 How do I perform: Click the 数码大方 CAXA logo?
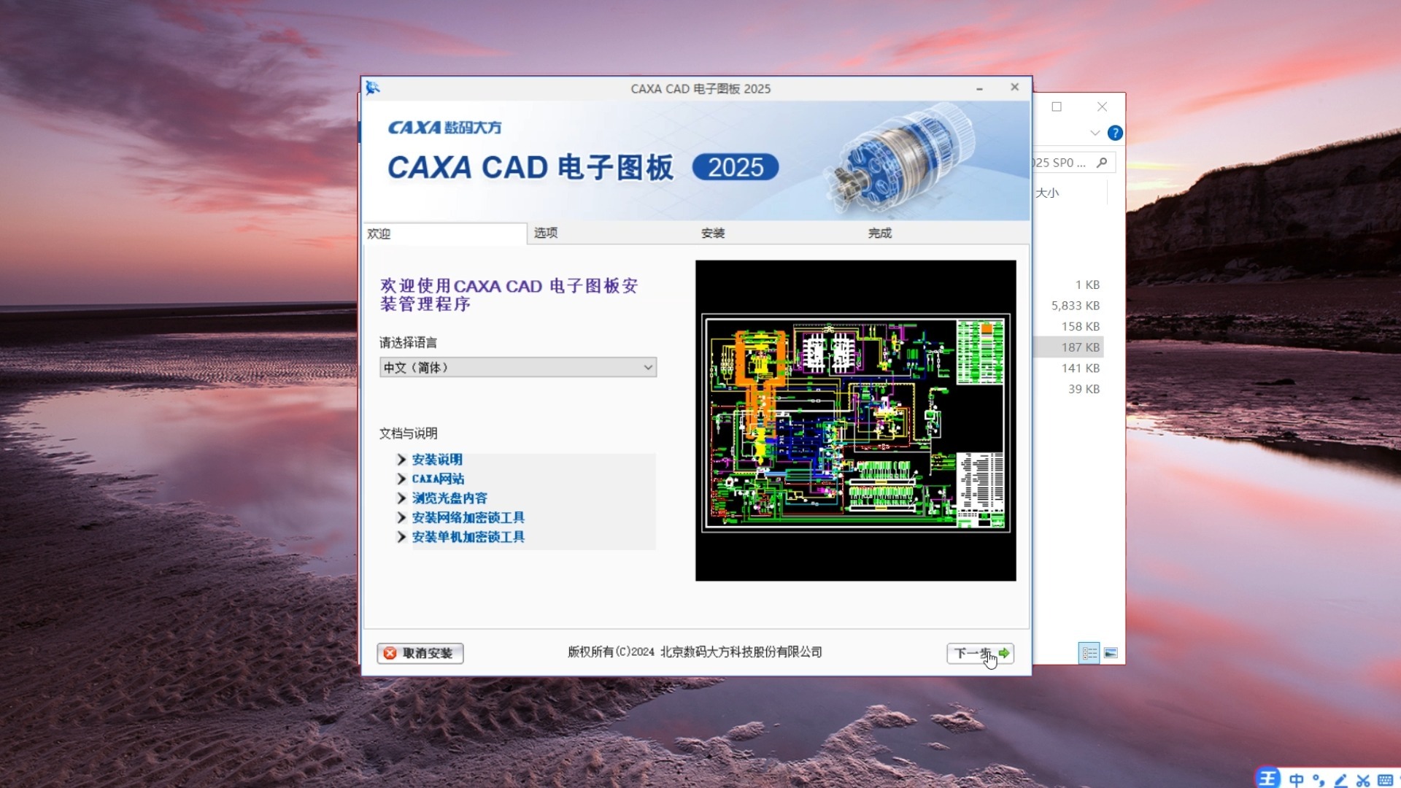click(x=444, y=128)
